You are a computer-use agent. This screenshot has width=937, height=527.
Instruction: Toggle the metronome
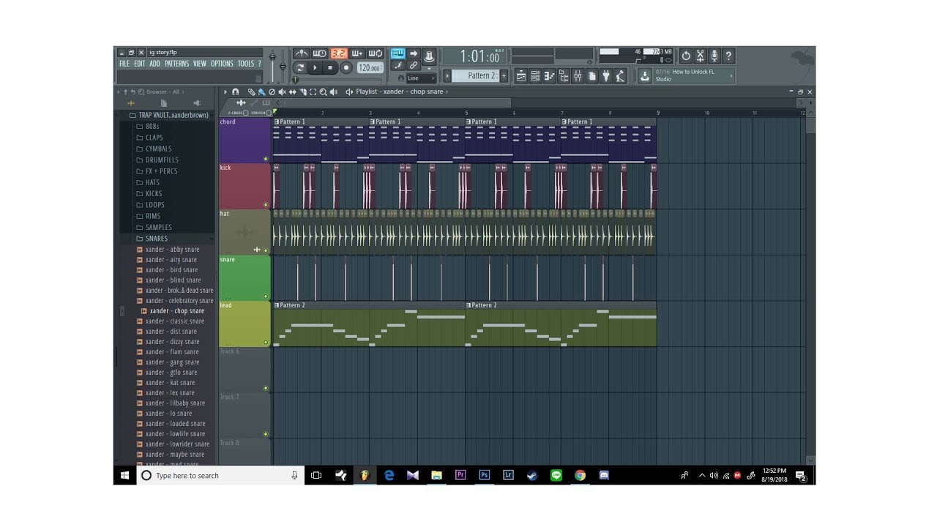[x=301, y=53]
